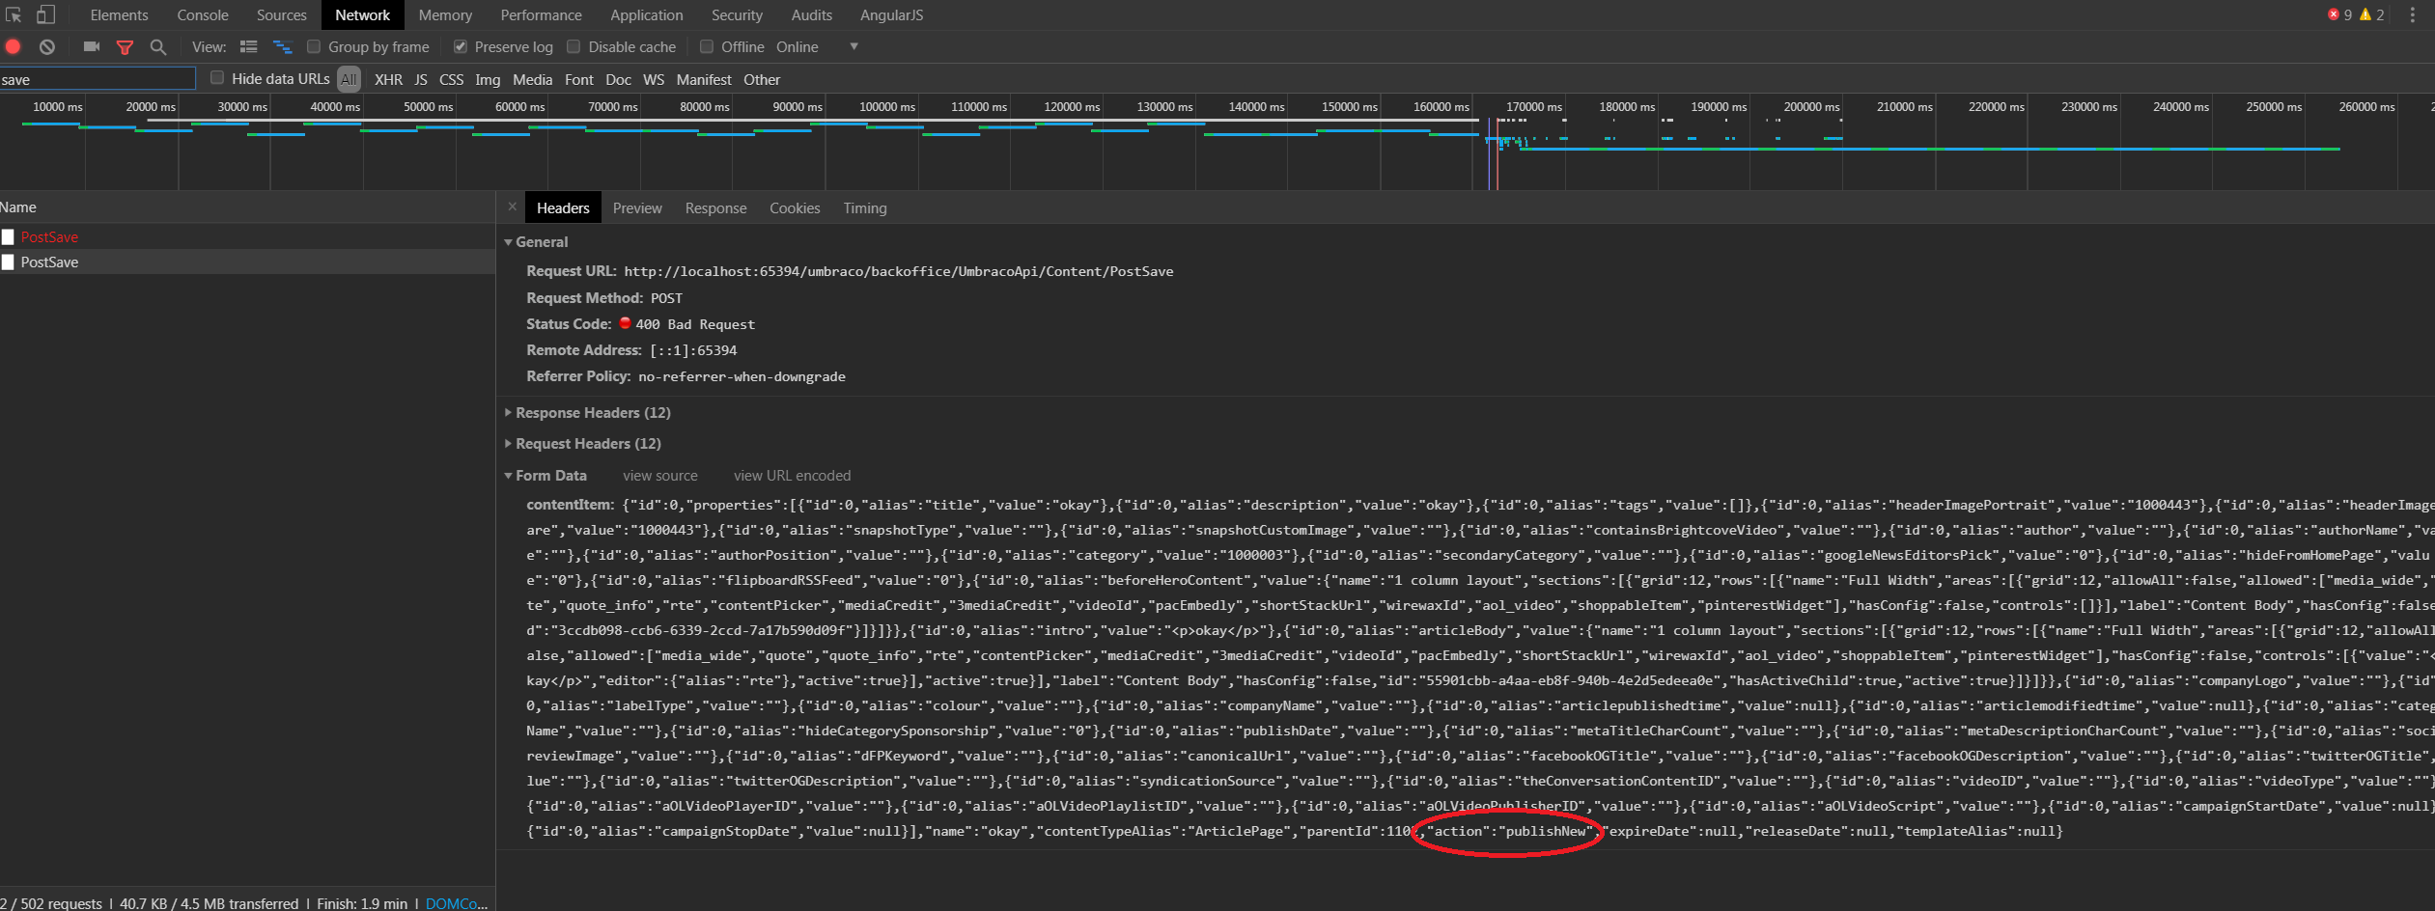Enable screenshot capture via camera icon

(x=91, y=46)
